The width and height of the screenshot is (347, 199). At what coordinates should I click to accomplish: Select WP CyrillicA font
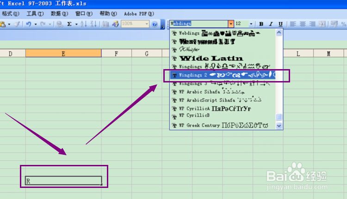point(223,108)
